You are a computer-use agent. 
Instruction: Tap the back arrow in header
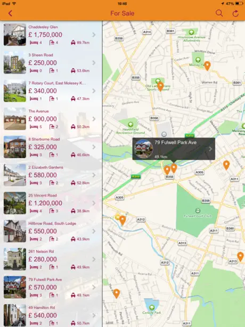[x=10, y=13]
